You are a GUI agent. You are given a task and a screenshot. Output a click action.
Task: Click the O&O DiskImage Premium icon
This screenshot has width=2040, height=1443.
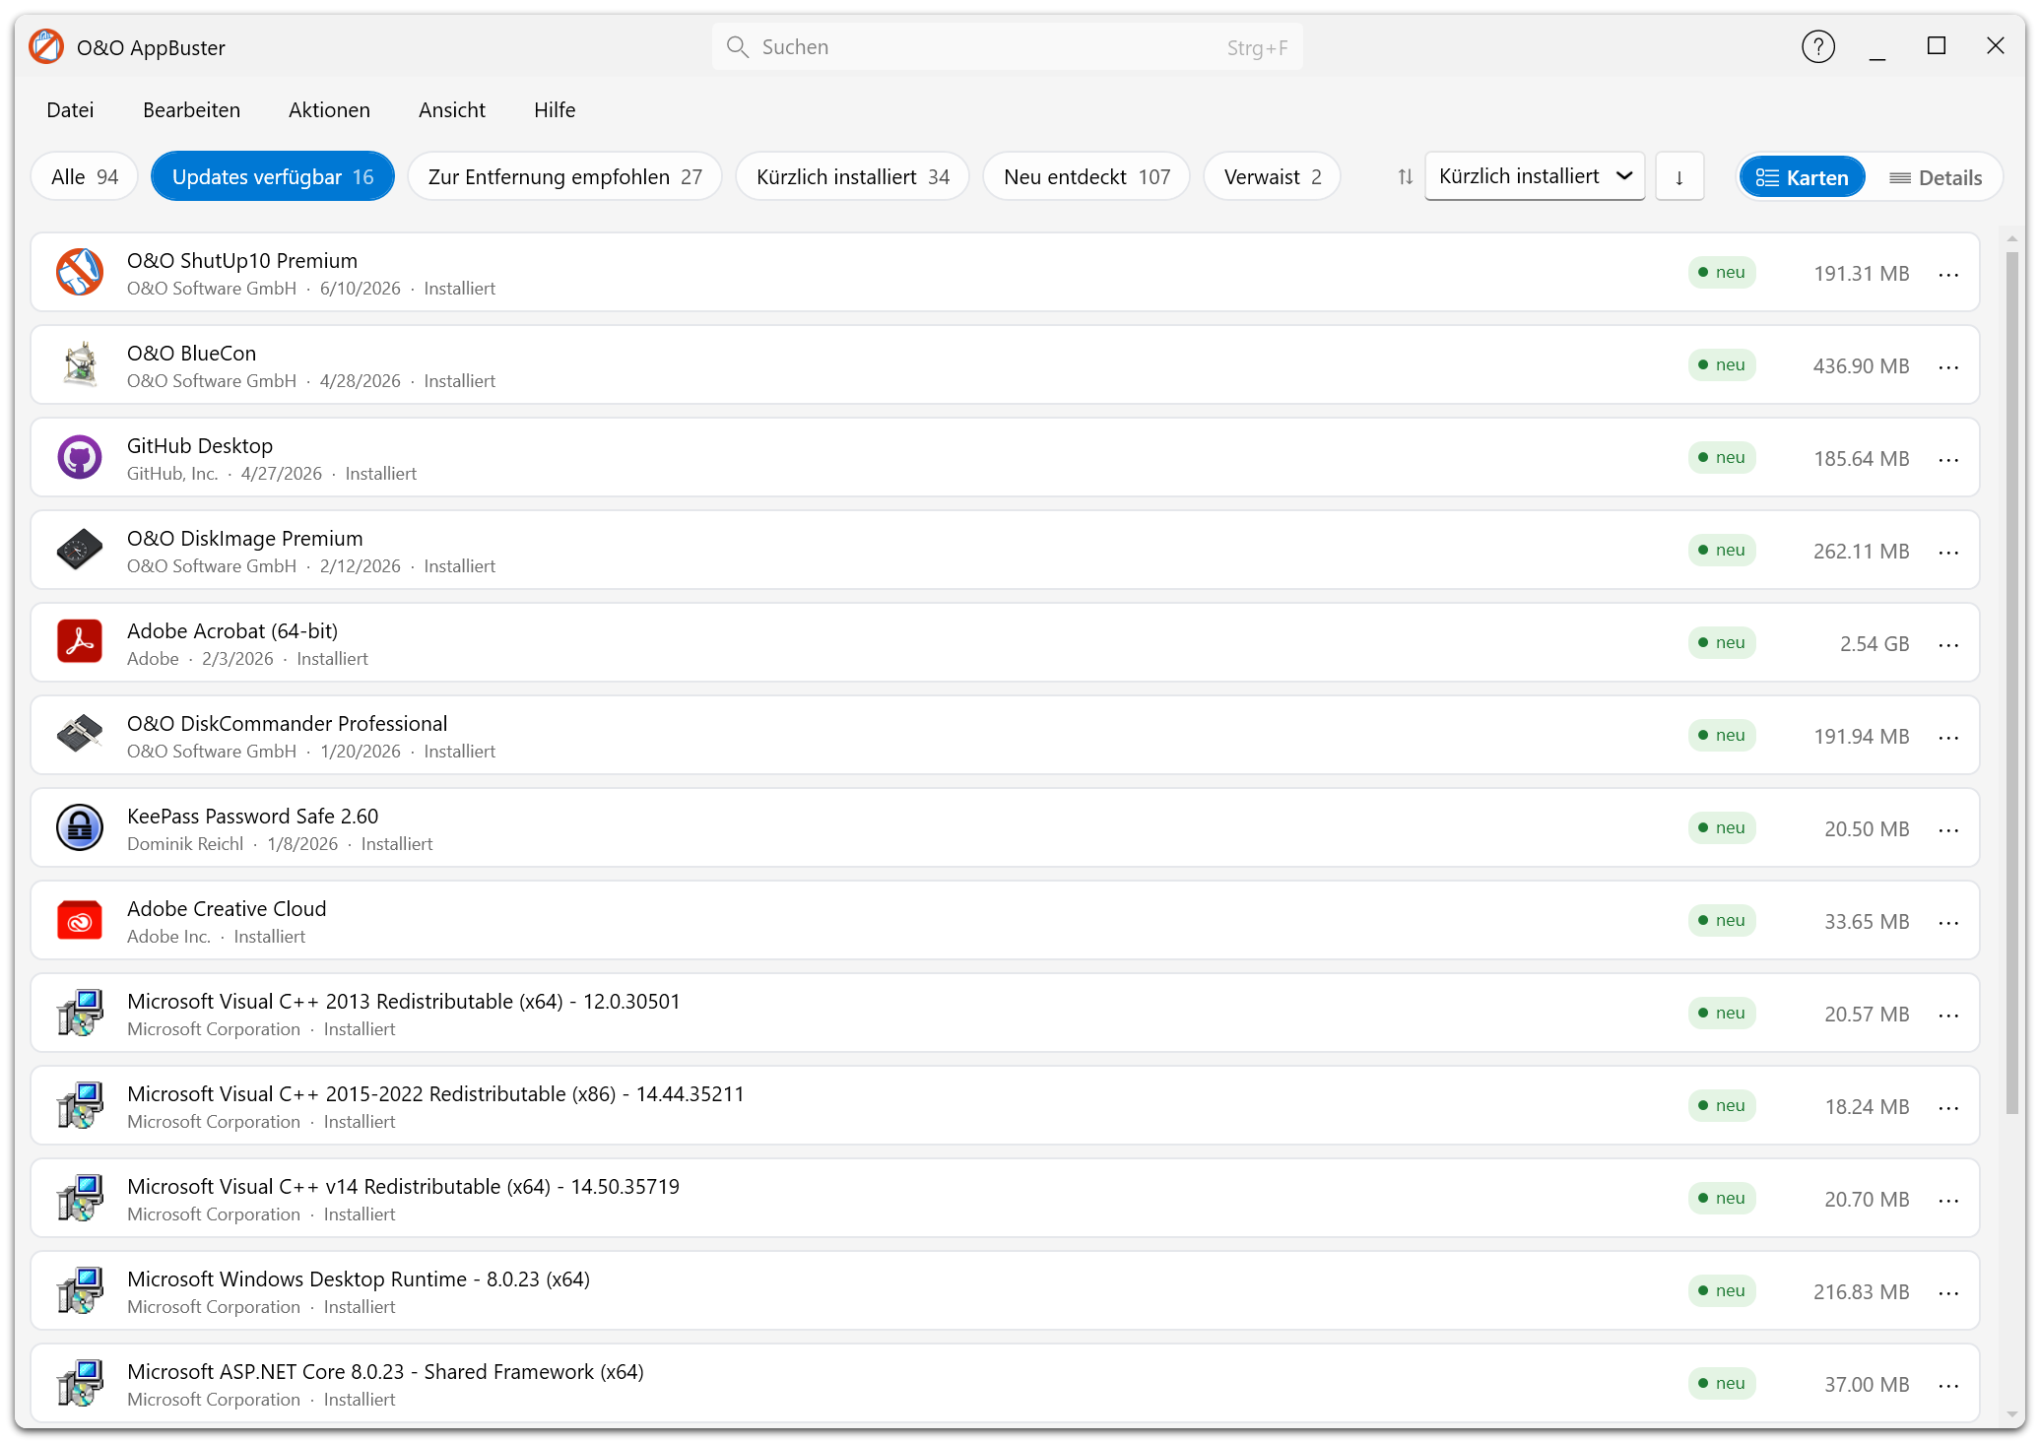pyautogui.click(x=80, y=550)
